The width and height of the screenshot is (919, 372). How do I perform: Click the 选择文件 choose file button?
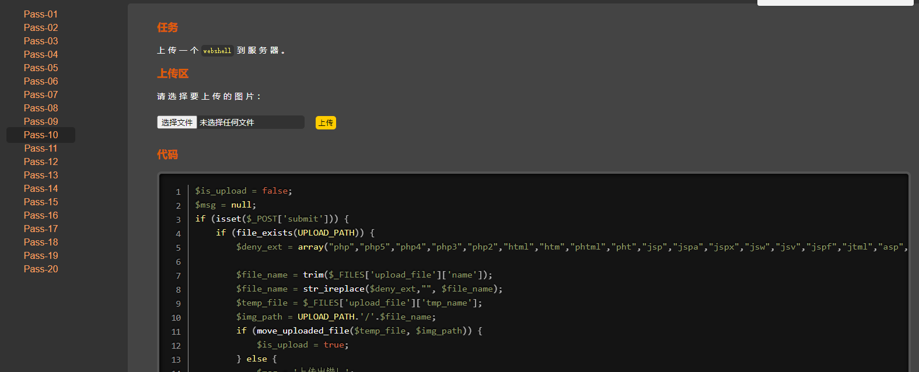pyautogui.click(x=177, y=122)
